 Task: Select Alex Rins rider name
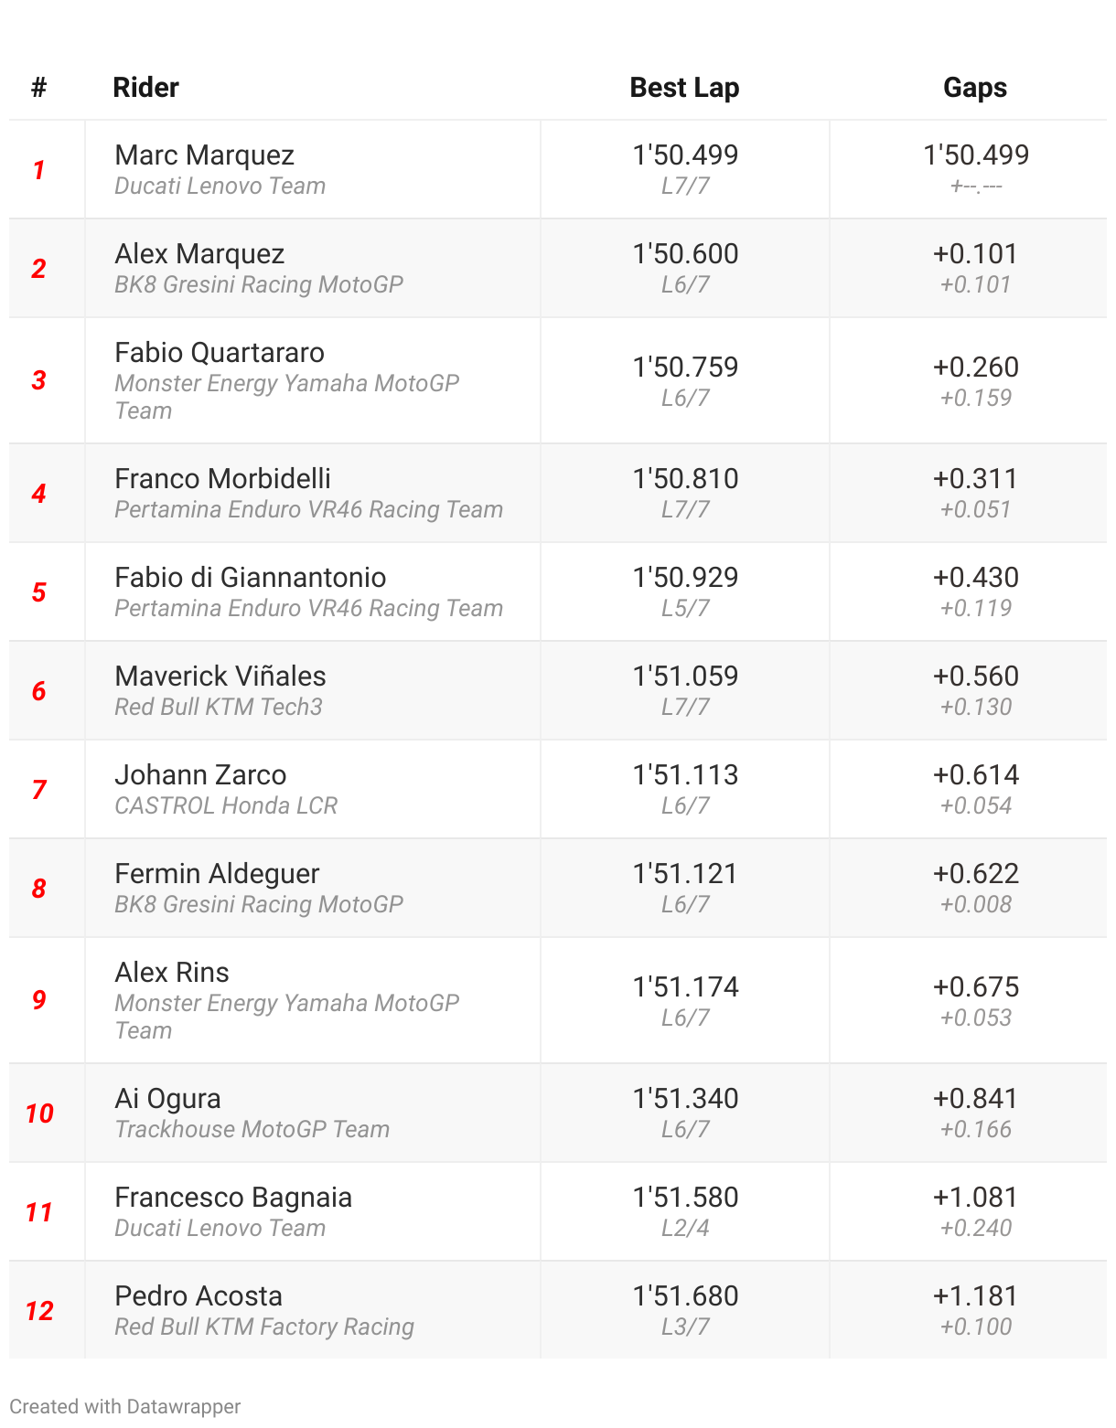[x=172, y=973]
